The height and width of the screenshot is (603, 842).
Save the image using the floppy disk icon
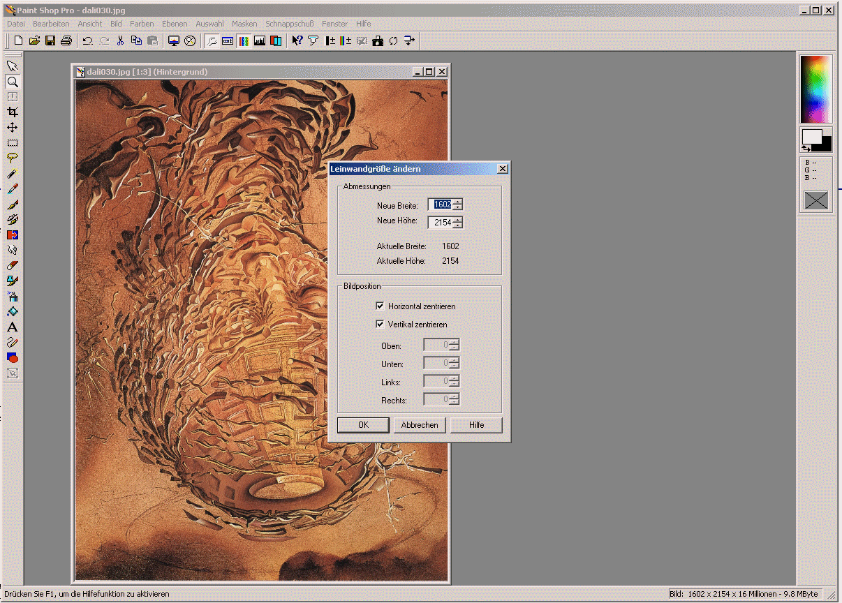[50, 40]
